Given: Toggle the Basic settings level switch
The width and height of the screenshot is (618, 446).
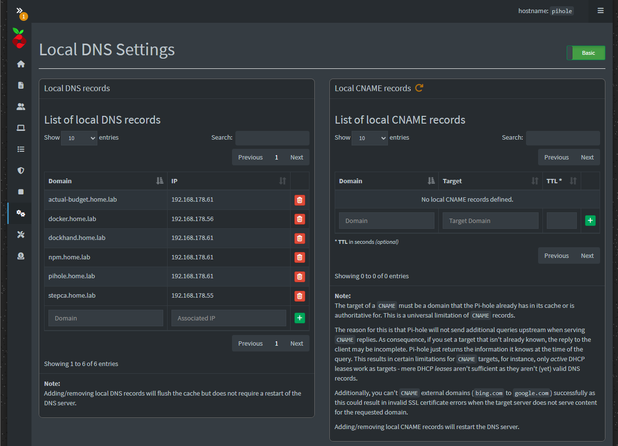Looking at the screenshot, I should point(586,53).
